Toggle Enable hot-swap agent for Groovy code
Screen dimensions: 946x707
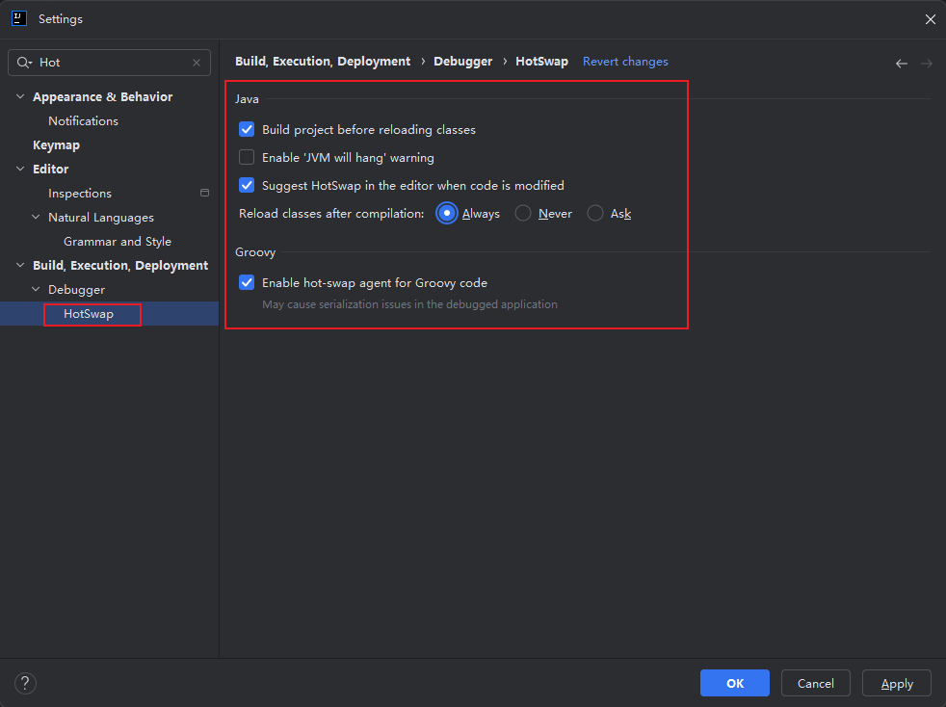[247, 282]
